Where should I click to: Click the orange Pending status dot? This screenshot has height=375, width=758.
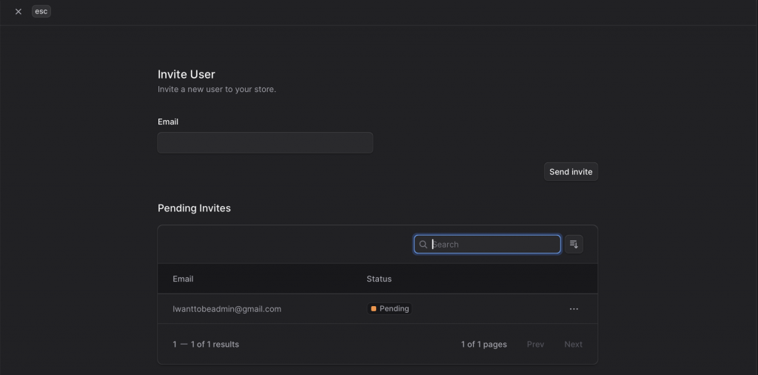click(x=374, y=309)
